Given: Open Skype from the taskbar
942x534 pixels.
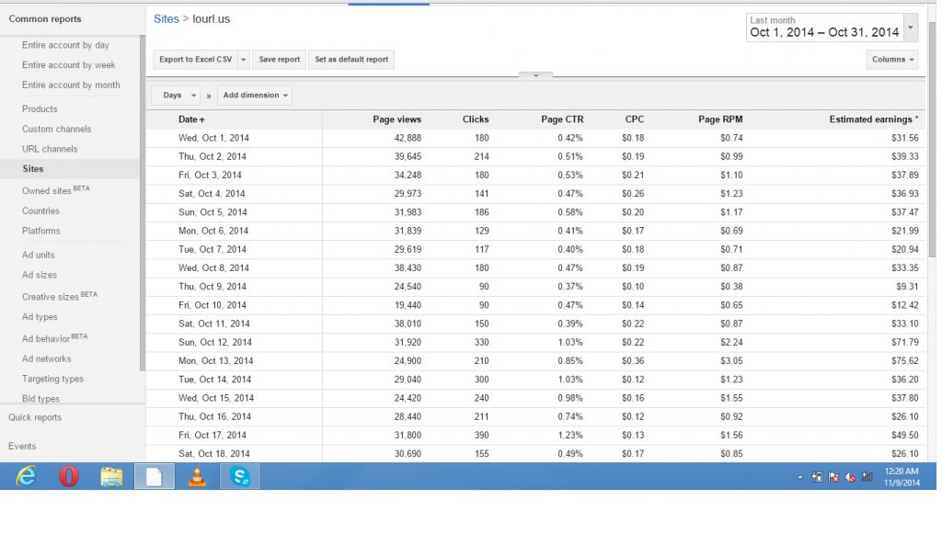Looking at the screenshot, I should [240, 476].
